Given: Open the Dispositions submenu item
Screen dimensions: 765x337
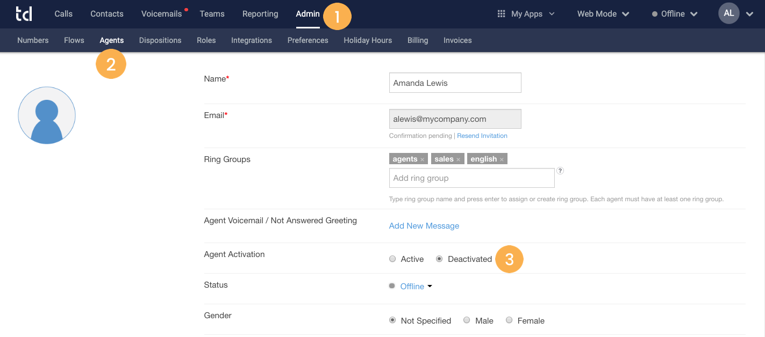Looking at the screenshot, I should [160, 40].
